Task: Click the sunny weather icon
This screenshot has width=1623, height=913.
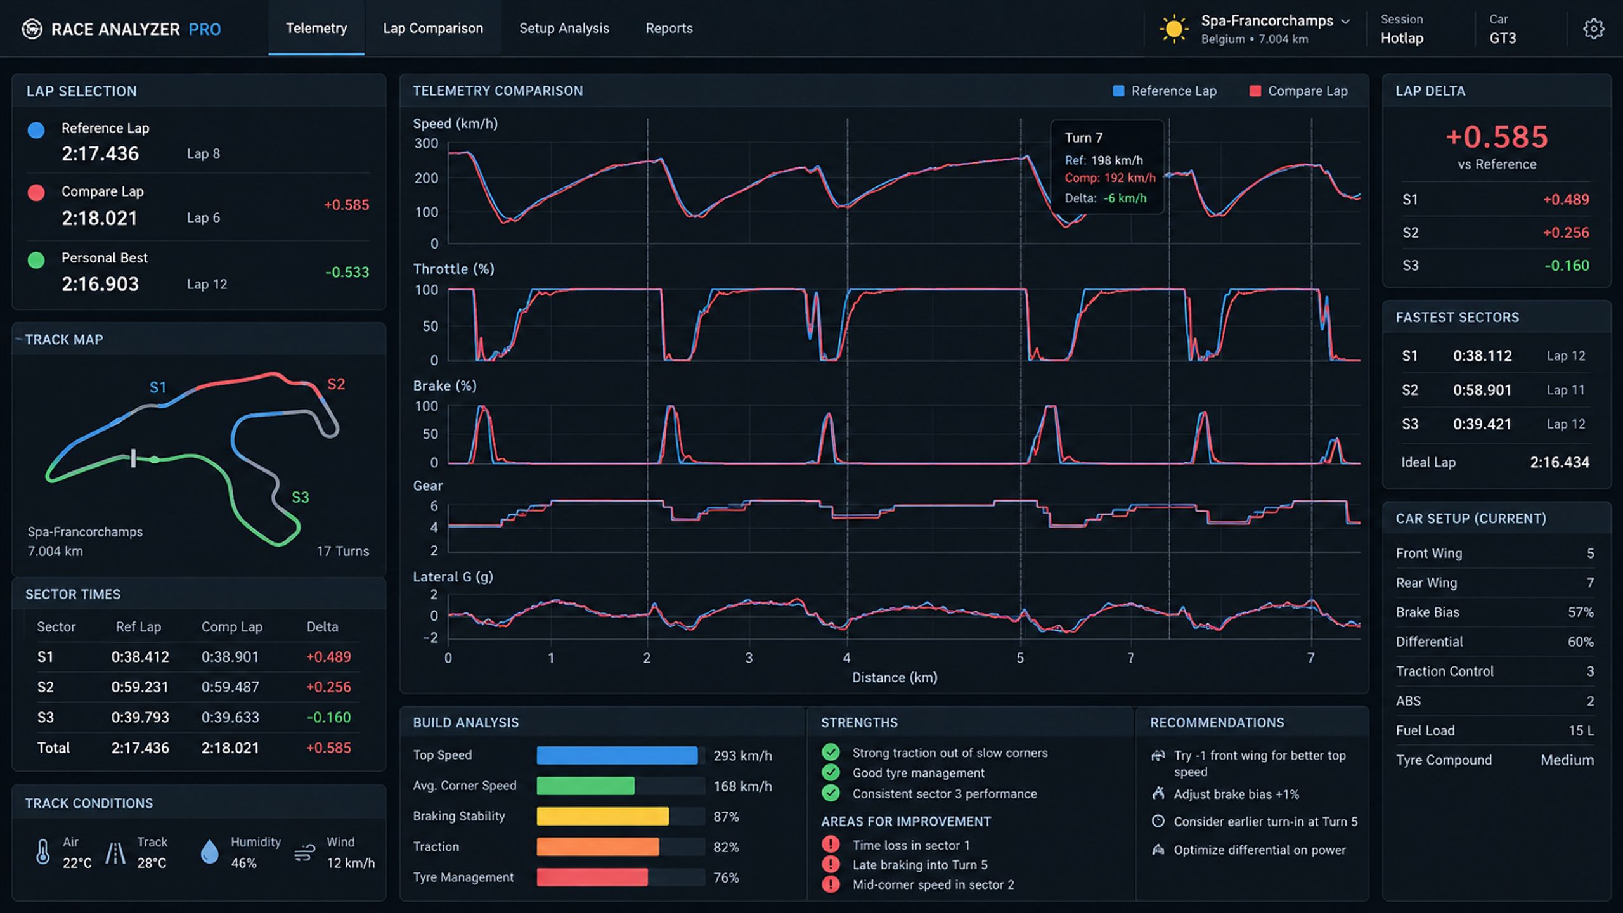Action: click(x=1174, y=29)
